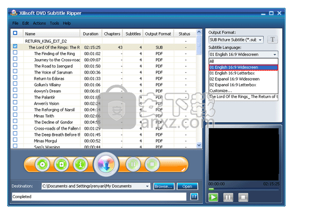Select The Reforging of Narsil row

coord(104,110)
